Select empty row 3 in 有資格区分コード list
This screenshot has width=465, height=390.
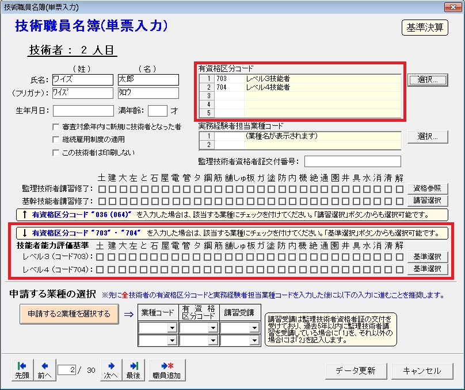pyautogui.click(x=300, y=96)
